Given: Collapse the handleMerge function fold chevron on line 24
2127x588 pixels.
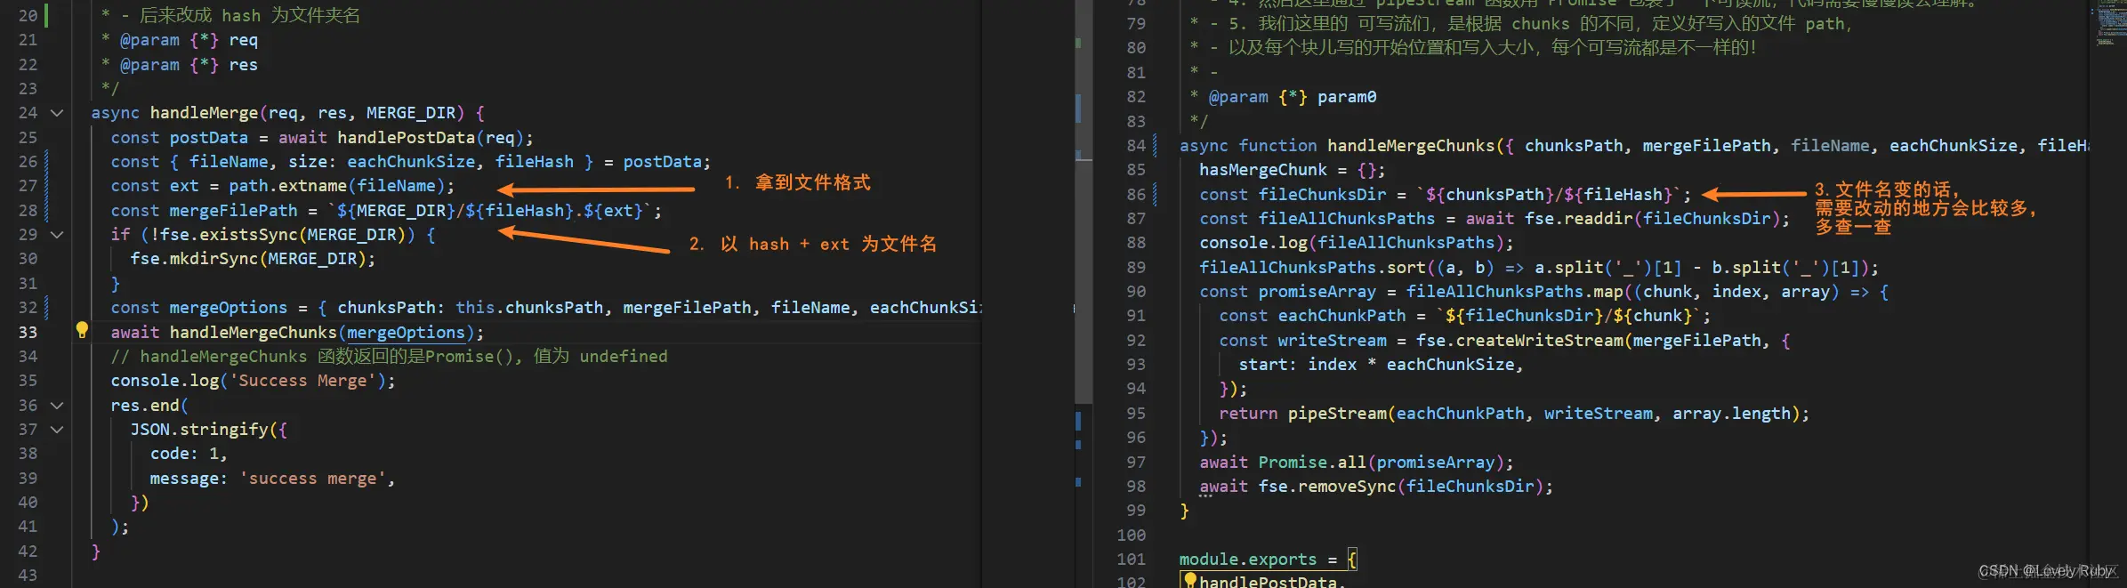Looking at the screenshot, I should (x=57, y=113).
